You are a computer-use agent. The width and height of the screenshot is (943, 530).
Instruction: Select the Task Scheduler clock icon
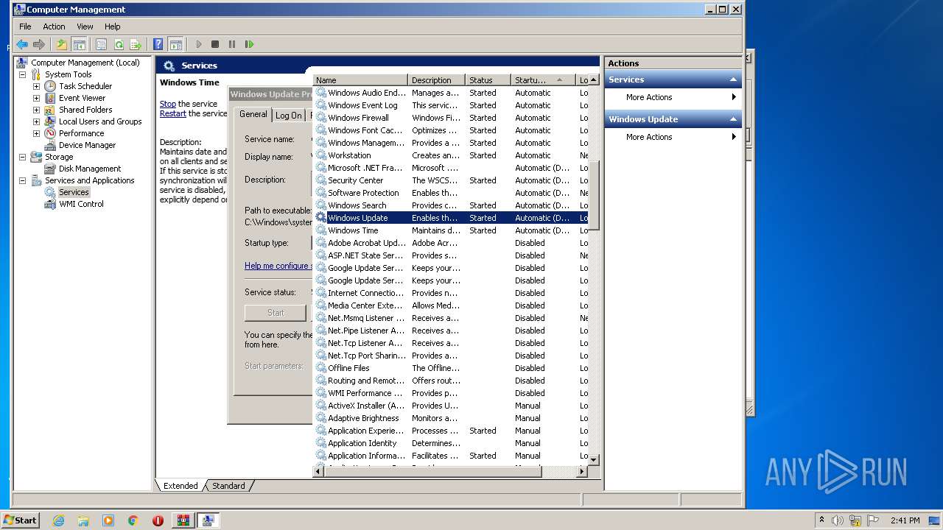[50, 86]
